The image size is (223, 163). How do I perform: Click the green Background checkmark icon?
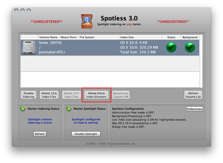coord(190,47)
